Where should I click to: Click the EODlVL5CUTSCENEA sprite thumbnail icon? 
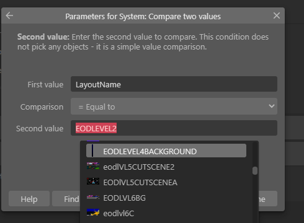pyautogui.click(x=93, y=181)
